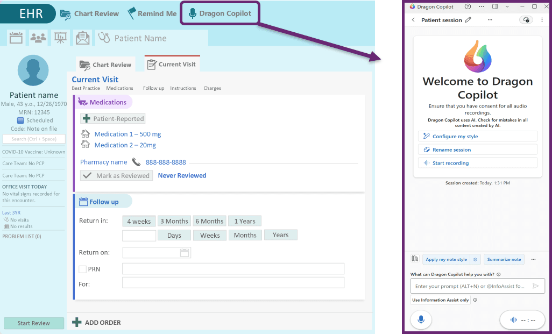The width and height of the screenshot is (552, 334).
Task: Open the prompt library books icon
Action: tap(415, 259)
